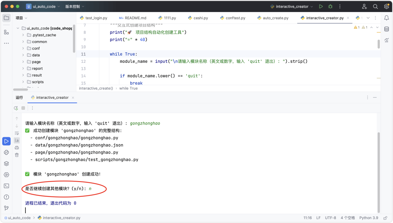
Task: Click the editor vertical scrollbar
Action: pos(378,44)
